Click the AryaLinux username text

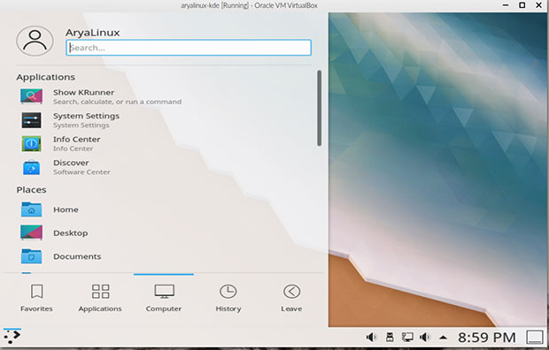point(93,33)
